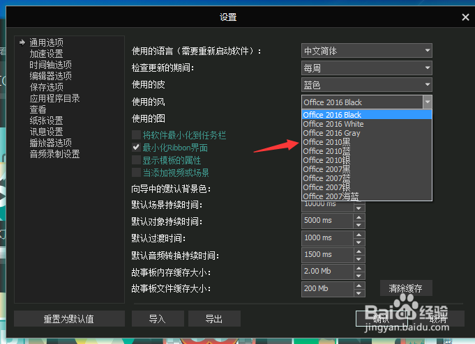Image resolution: width=475 pixels, height=344 pixels.
Task: Click the 200 Mb file cache field
Action: click(x=327, y=288)
